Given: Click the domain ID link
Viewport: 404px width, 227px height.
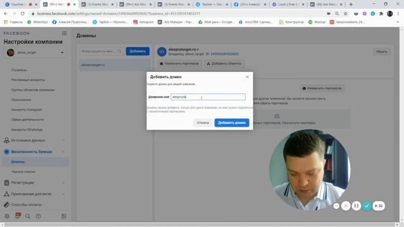Looking at the screenshot, I should point(225,54).
